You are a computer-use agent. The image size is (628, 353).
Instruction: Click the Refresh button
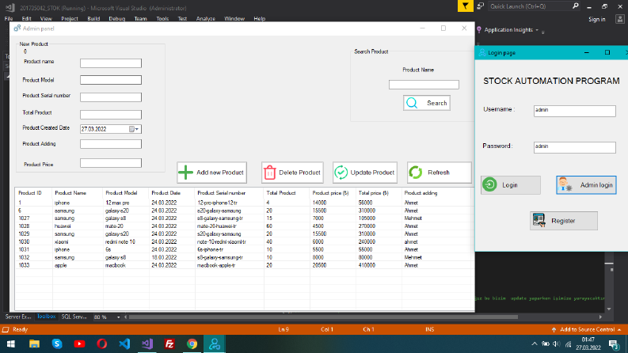click(x=440, y=173)
